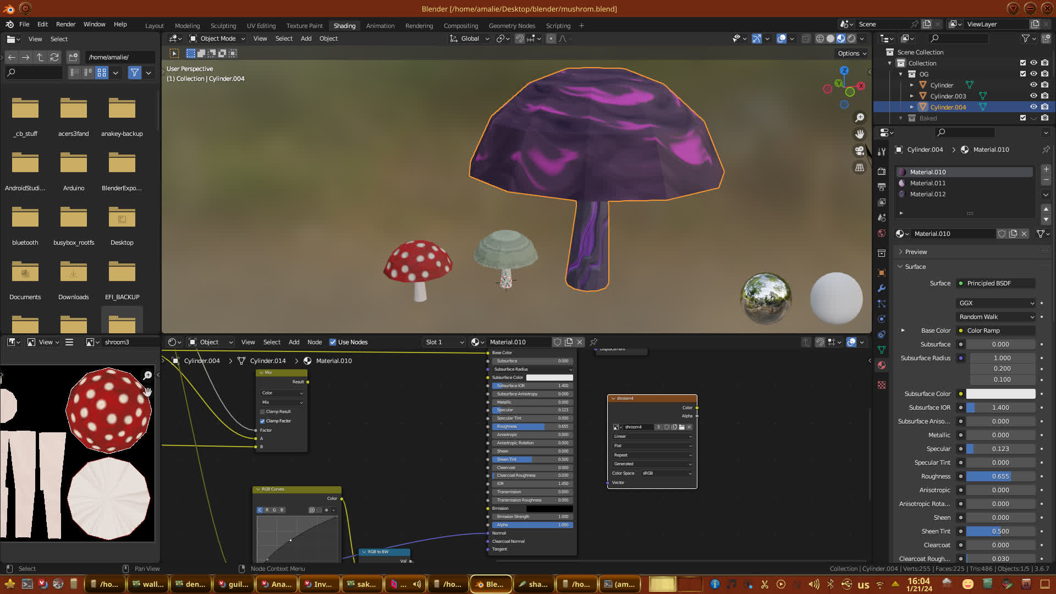Hide Cylinder.003 with its eye icon

coord(1033,96)
